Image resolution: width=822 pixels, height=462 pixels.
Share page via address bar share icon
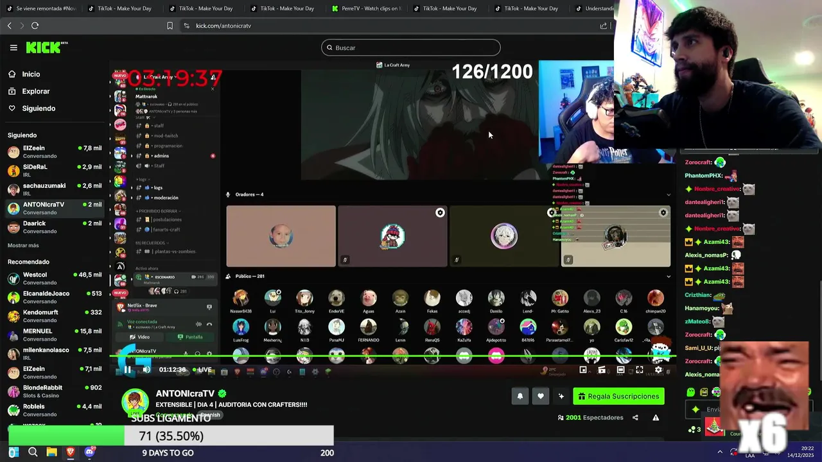pyautogui.click(x=603, y=26)
